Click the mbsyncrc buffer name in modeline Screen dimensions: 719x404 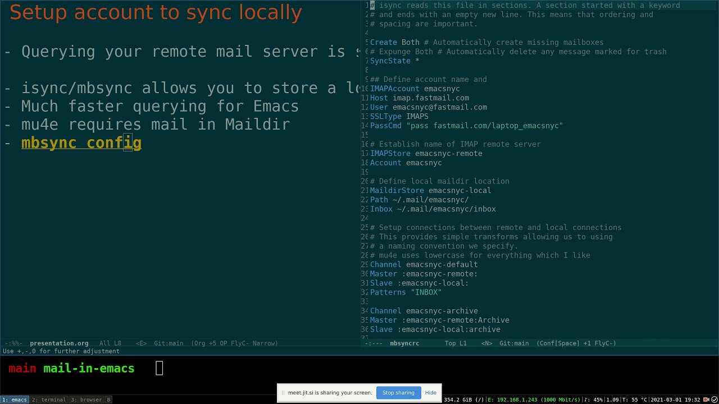point(404,343)
